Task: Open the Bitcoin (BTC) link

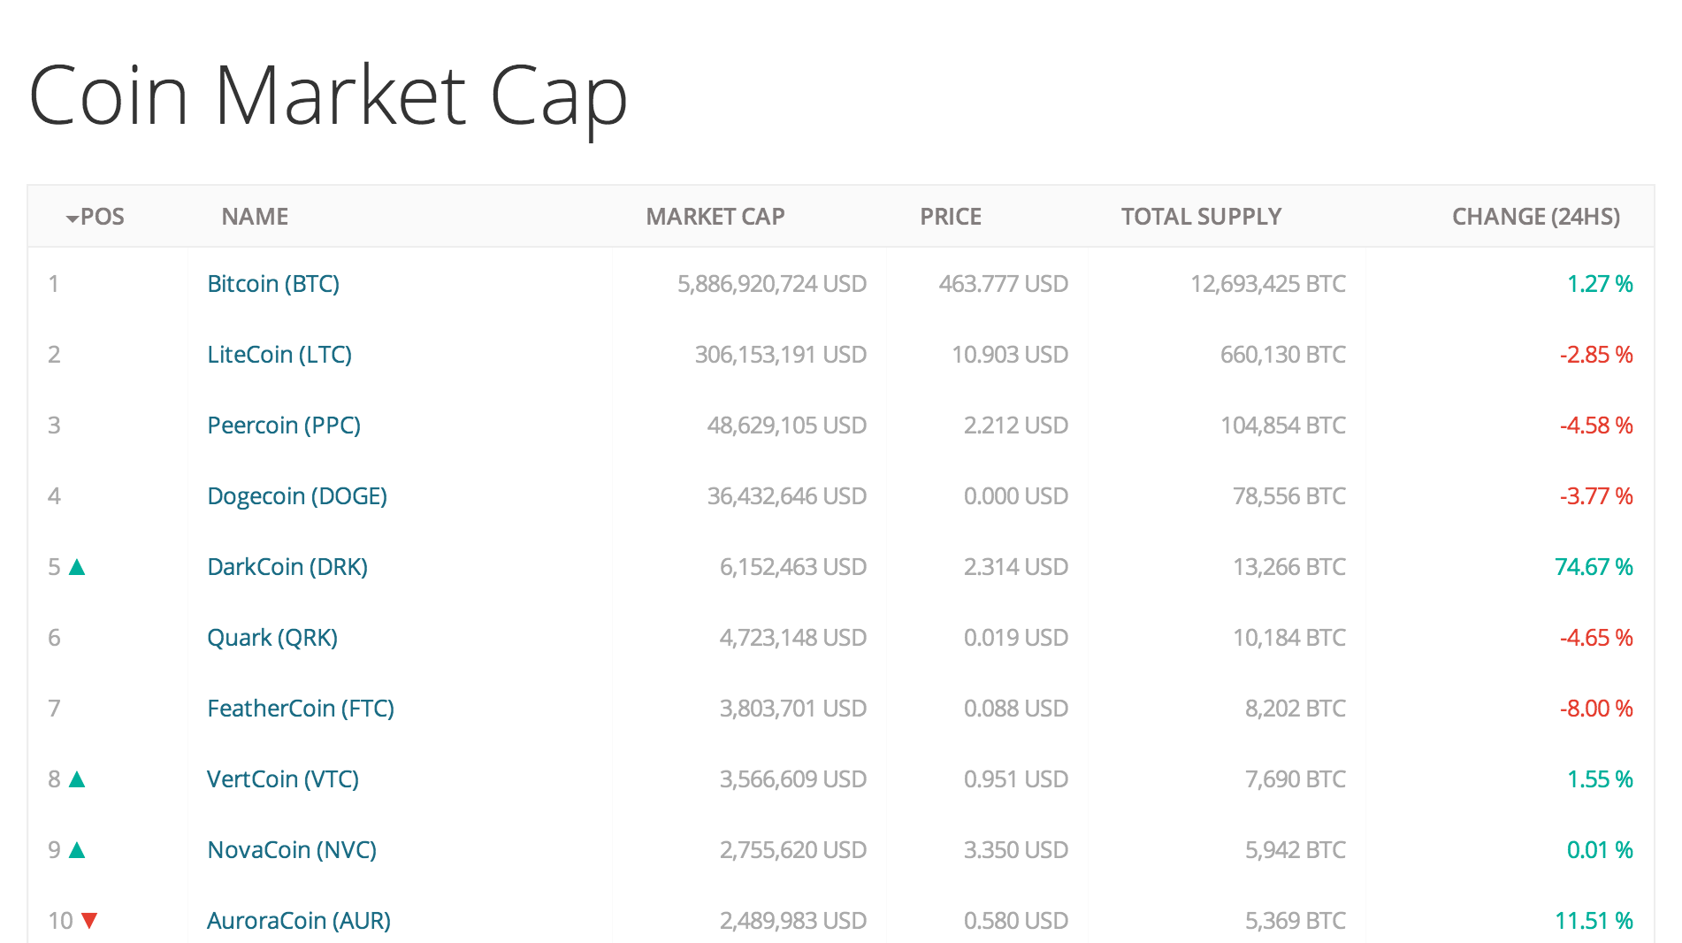Action: tap(273, 284)
